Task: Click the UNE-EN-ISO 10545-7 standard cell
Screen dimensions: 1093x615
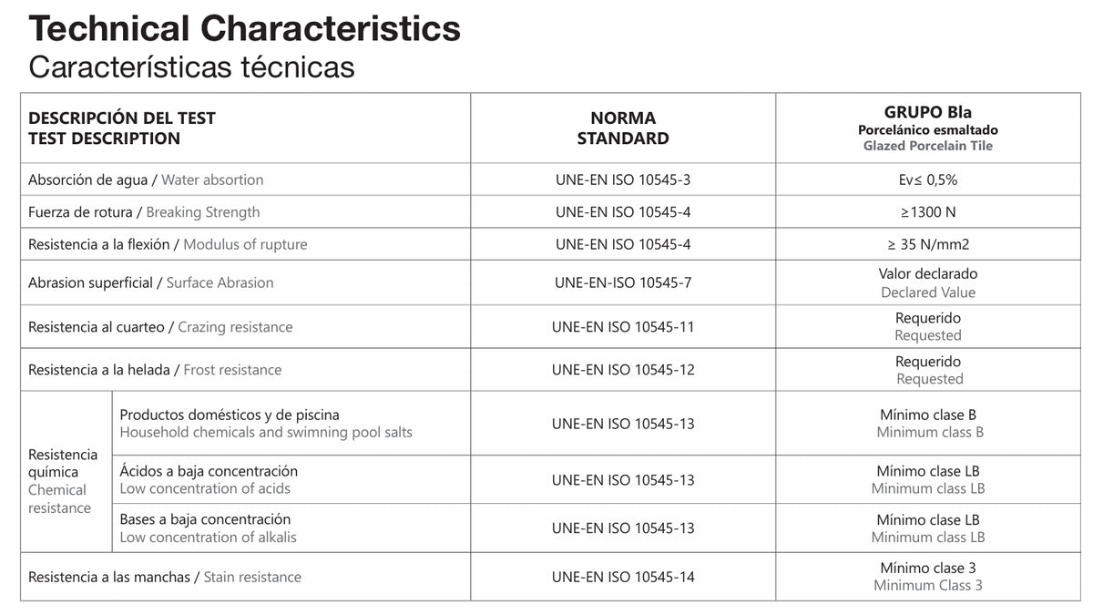Action: pos(623,282)
